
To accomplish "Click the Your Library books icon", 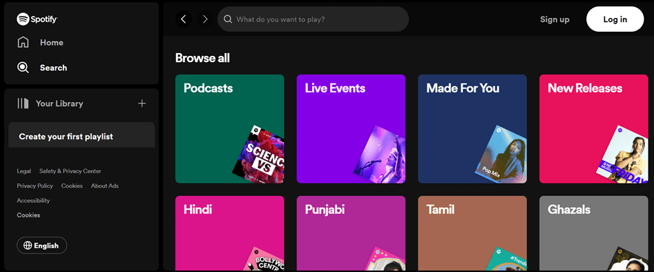I will click(23, 104).
